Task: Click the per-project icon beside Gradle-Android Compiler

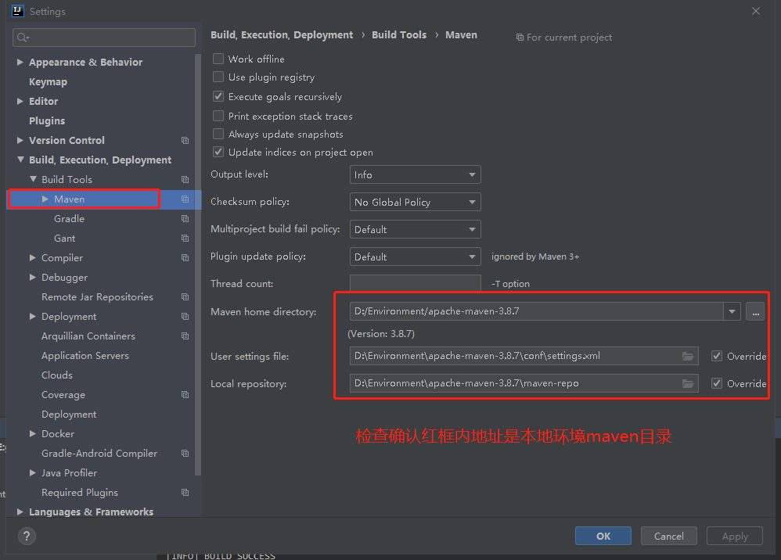Action: [x=185, y=454]
